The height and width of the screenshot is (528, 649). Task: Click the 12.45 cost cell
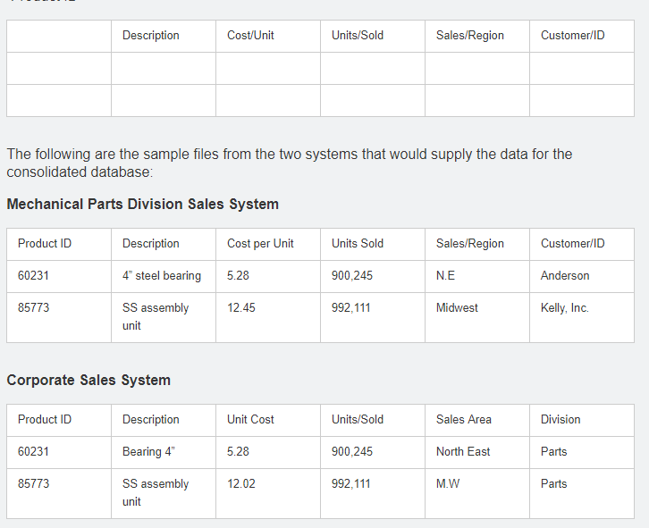pyautogui.click(x=240, y=308)
